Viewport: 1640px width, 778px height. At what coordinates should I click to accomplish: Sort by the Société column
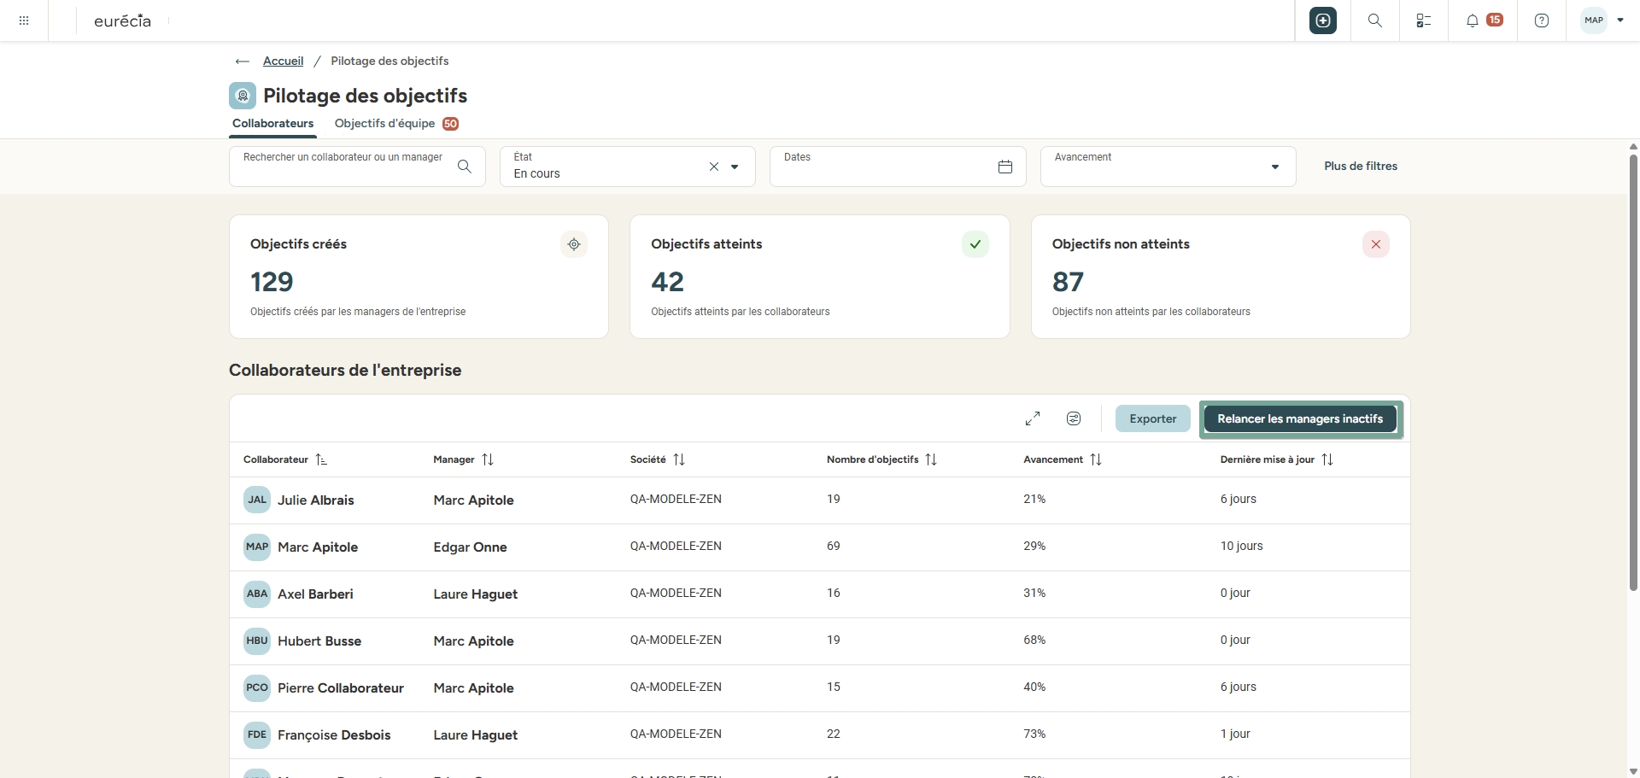679,459
